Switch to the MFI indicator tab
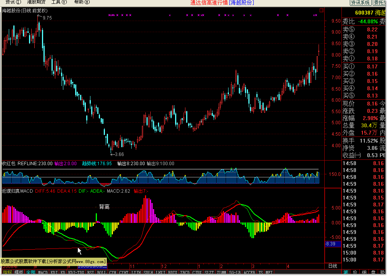The width and height of the screenshot is (388, 276). click(x=269, y=272)
